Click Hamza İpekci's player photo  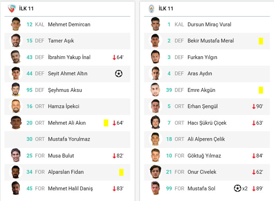[x=16, y=106]
